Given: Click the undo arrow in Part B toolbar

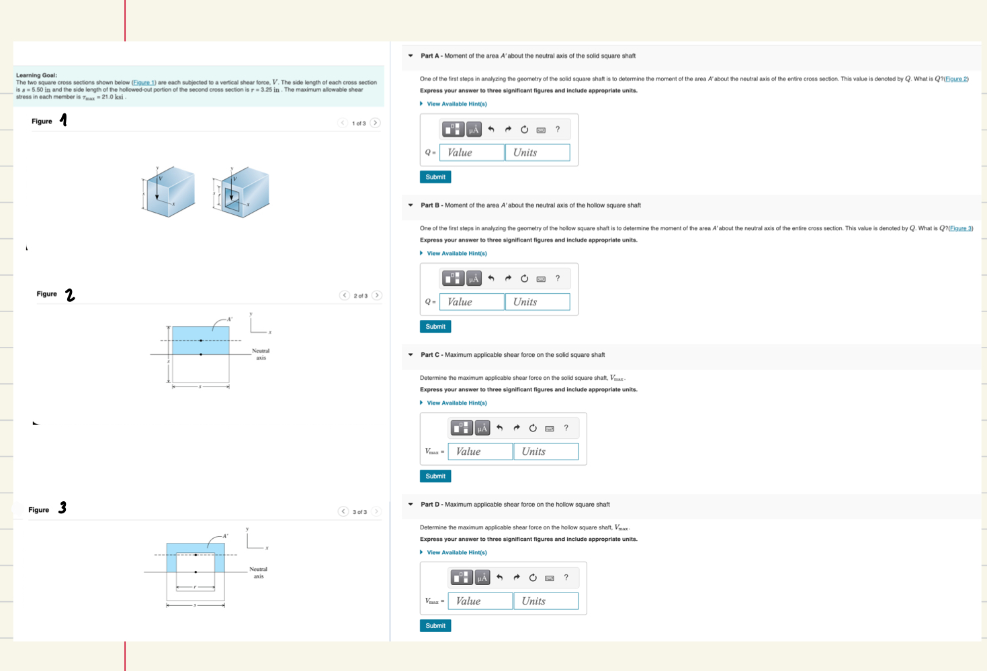Looking at the screenshot, I should click(490, 278).
